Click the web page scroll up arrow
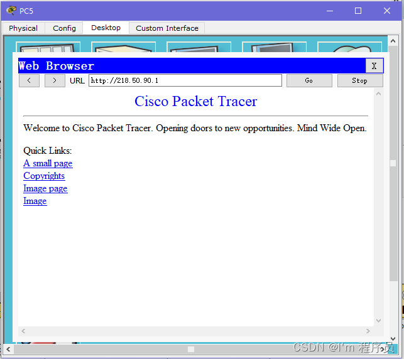Screen dimensions: 404x359 (x=378, y=94)
